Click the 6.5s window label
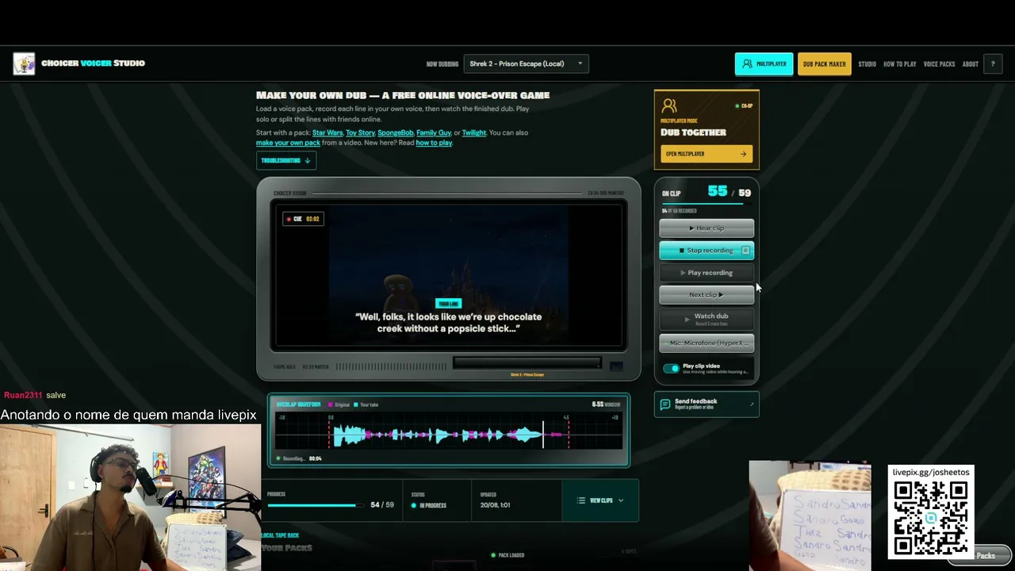Image resolution: width=1015 pixels, height=571 pixels. click(607, 404)
